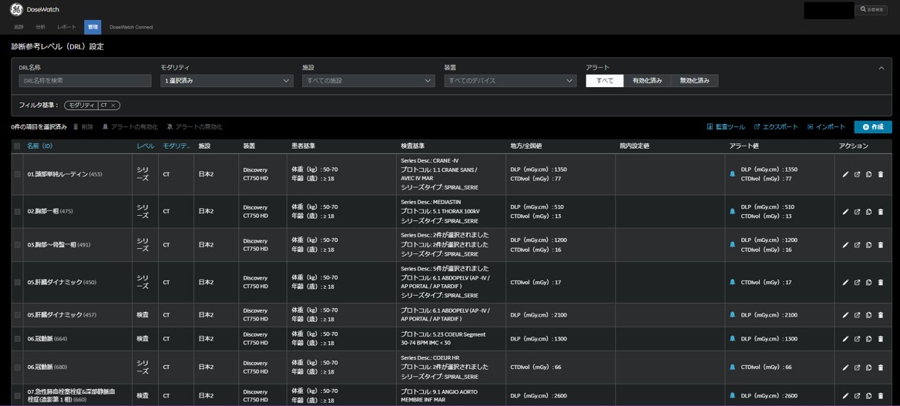Click the pencil icon for 06.冠動脈 (680)
Image resolution: width=900 pixels, height=406 pixels.
(x=845, y=367)
